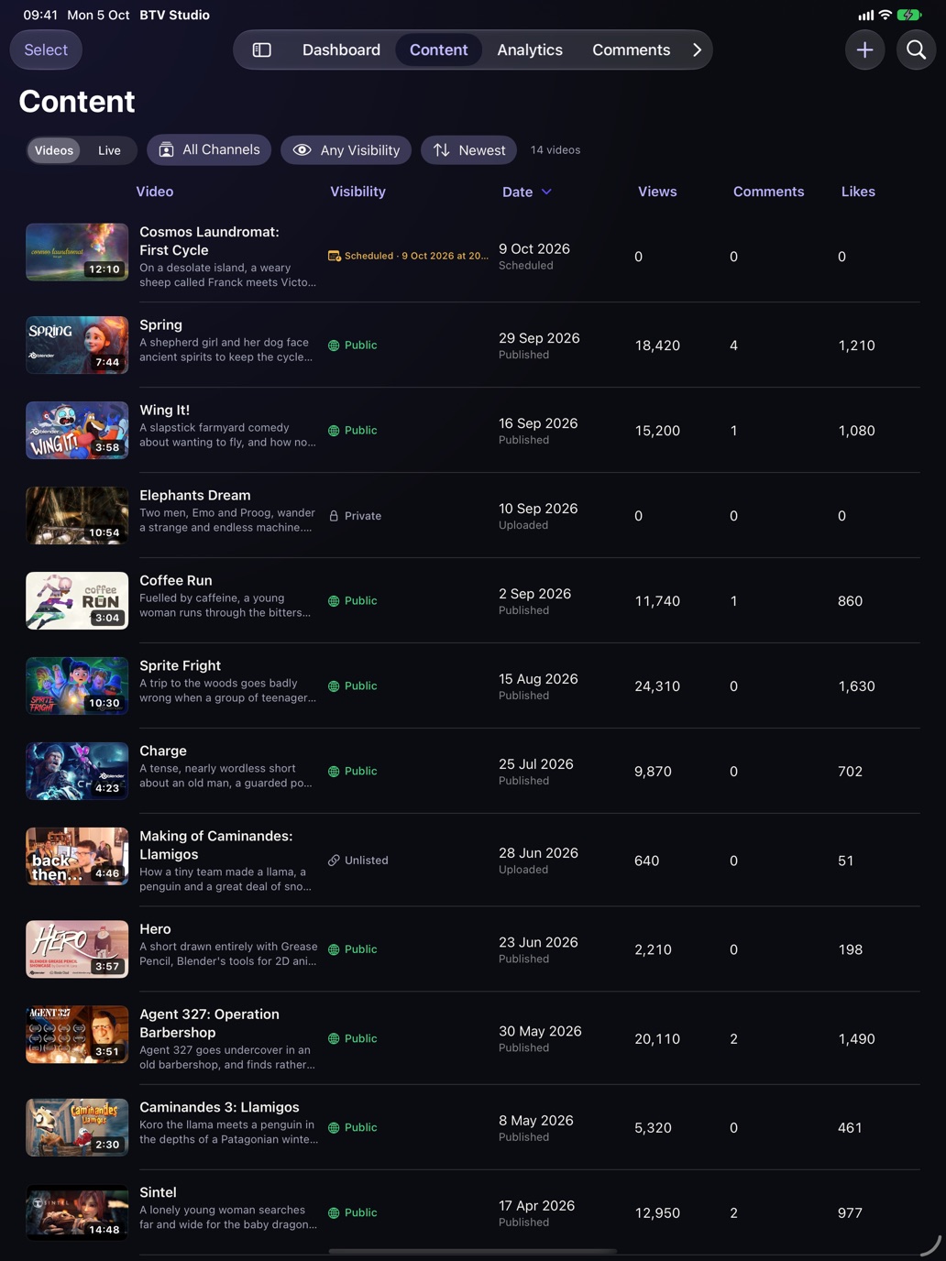Viewport: 946px width, 1261px height.
Task: Open the Sintel video thumbnail
Action: pos(77,1213)
